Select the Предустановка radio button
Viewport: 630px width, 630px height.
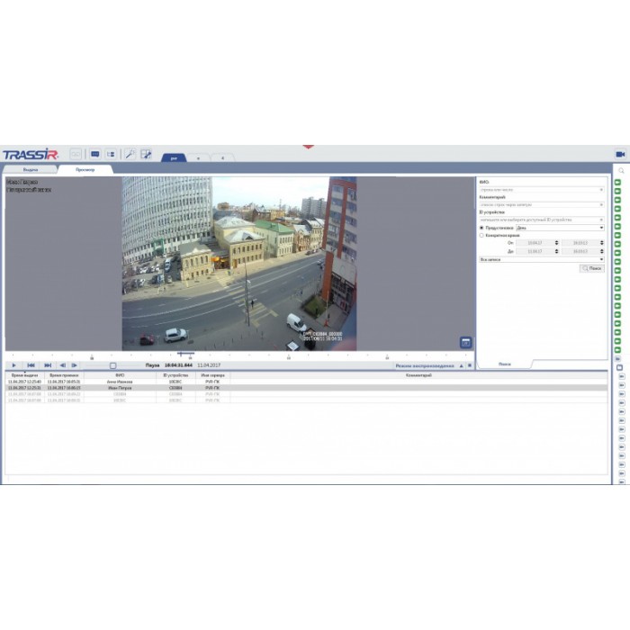point(481,228)
